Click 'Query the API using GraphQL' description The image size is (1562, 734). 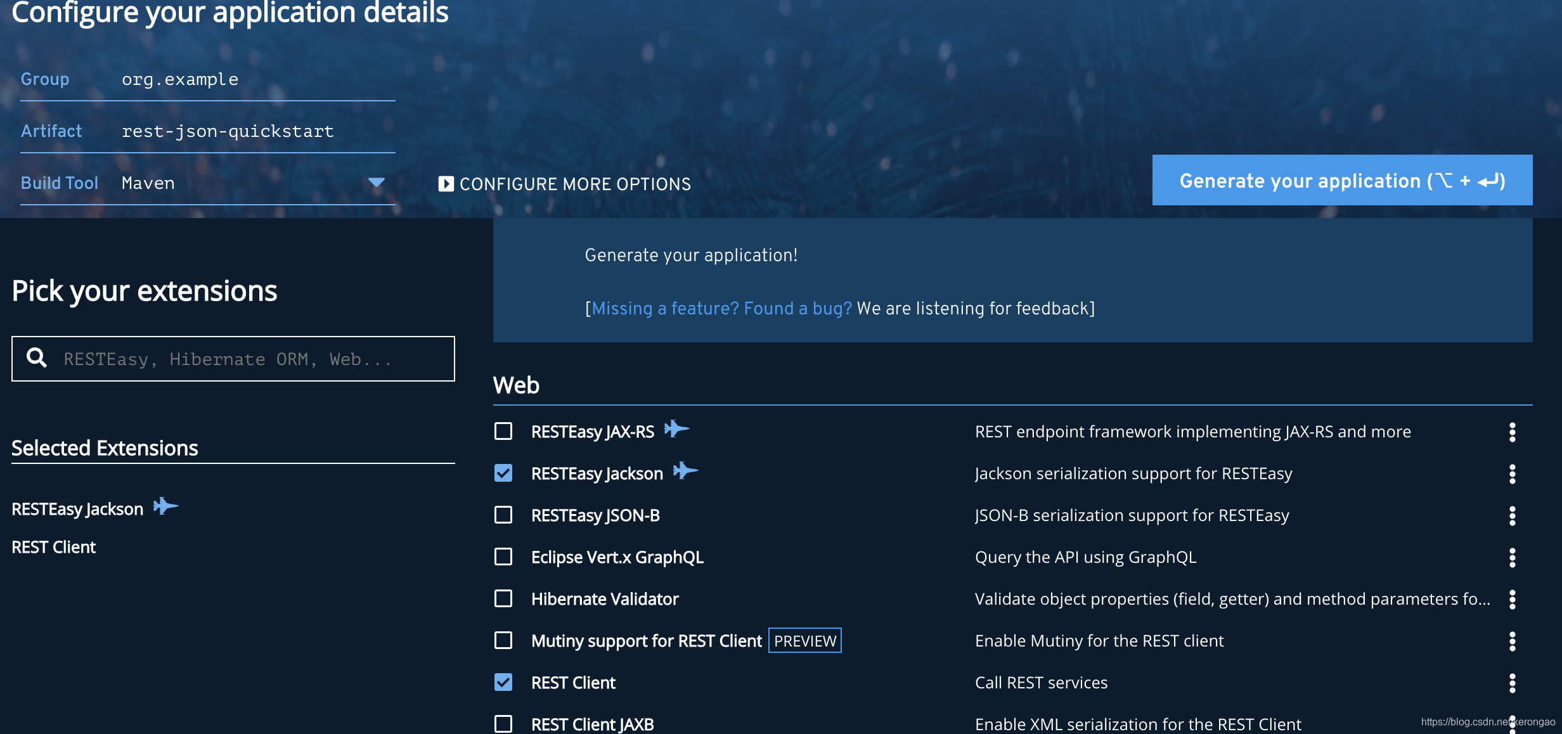[1085, 557]
